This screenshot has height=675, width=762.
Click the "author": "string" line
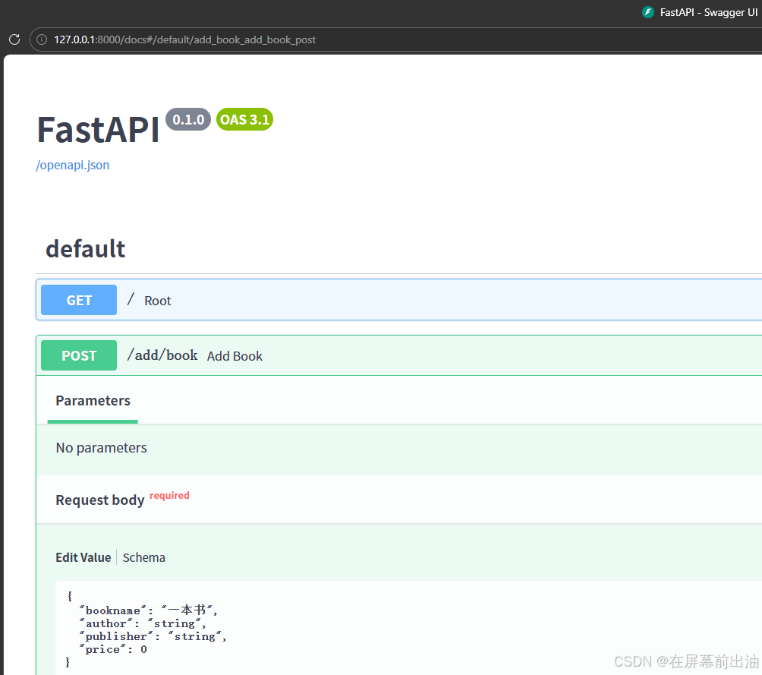[x=143, y=623]
